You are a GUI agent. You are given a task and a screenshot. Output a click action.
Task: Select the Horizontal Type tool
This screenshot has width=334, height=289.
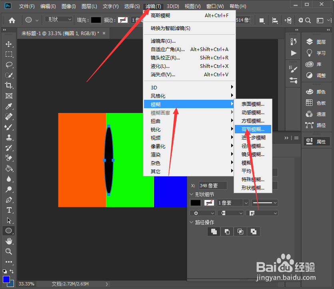tap(9, 210)
